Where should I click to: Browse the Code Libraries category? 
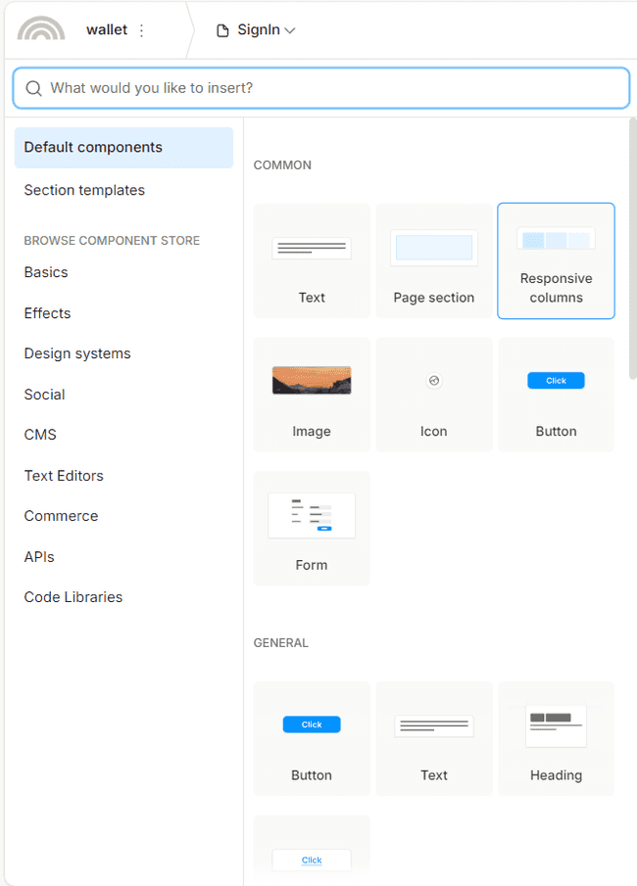pyautogui.click(x=73, y=597)
